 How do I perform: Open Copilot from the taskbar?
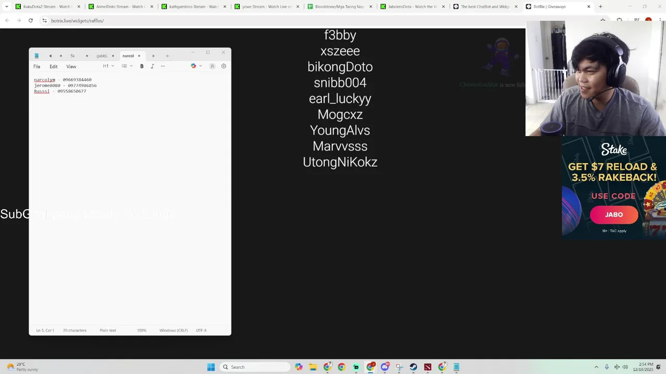coord(299,367)
